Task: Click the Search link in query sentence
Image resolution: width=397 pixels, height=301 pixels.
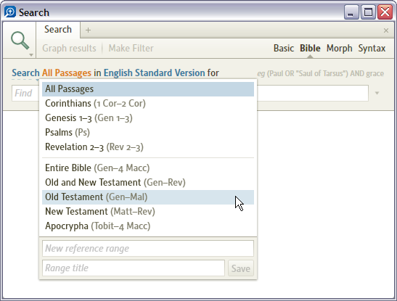Action: coord(25,73)
